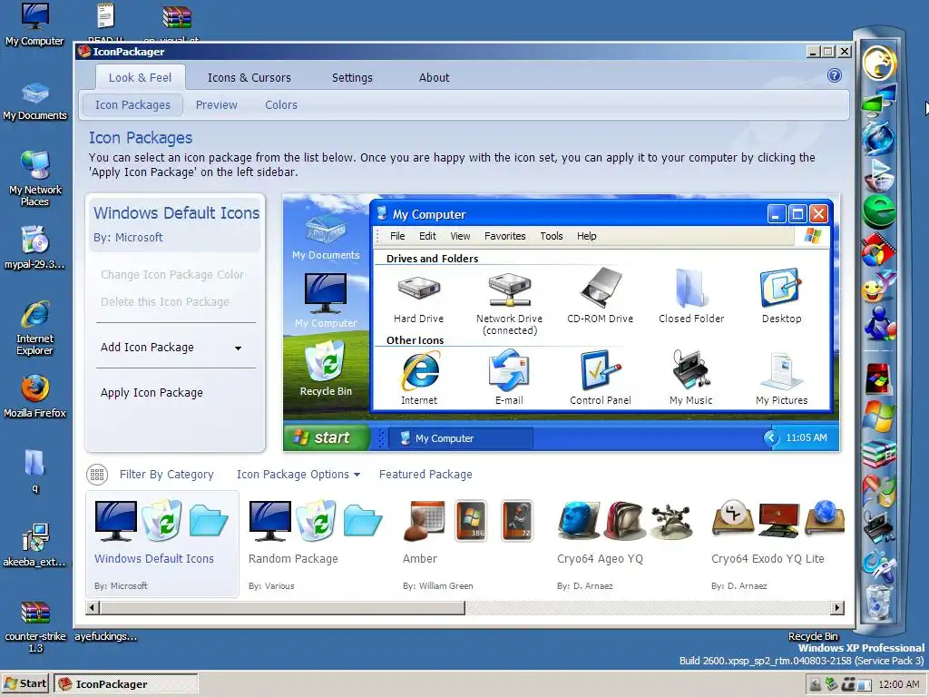Click the Windows flag dock icon
Screen dimensions: 929x697
point(879,417)
